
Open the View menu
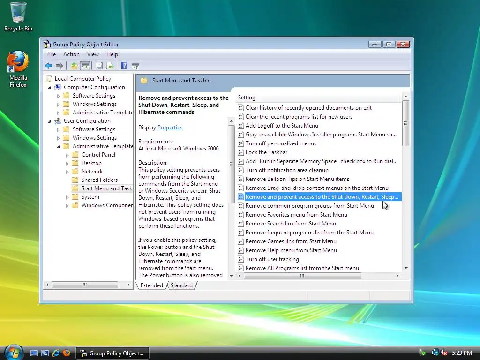click(x=93, y=54)
